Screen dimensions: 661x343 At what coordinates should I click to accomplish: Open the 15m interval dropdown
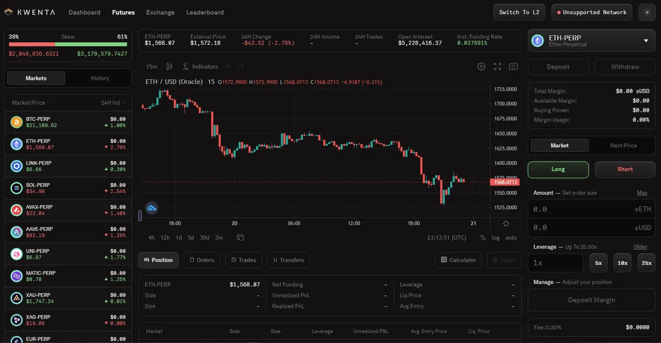pyautogui.click(x=152, y=67)
